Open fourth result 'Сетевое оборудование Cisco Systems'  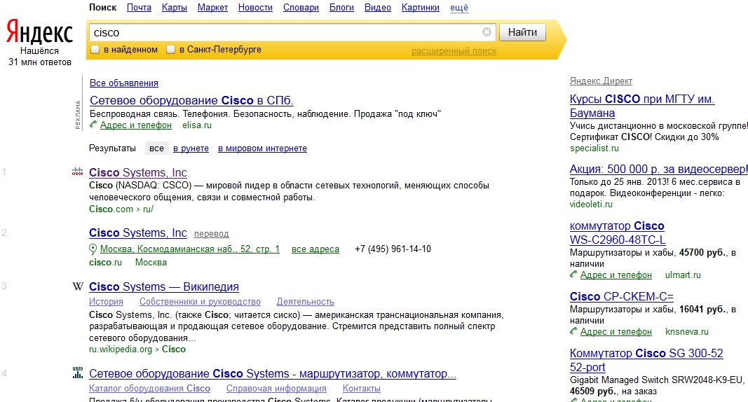[273, 373]
